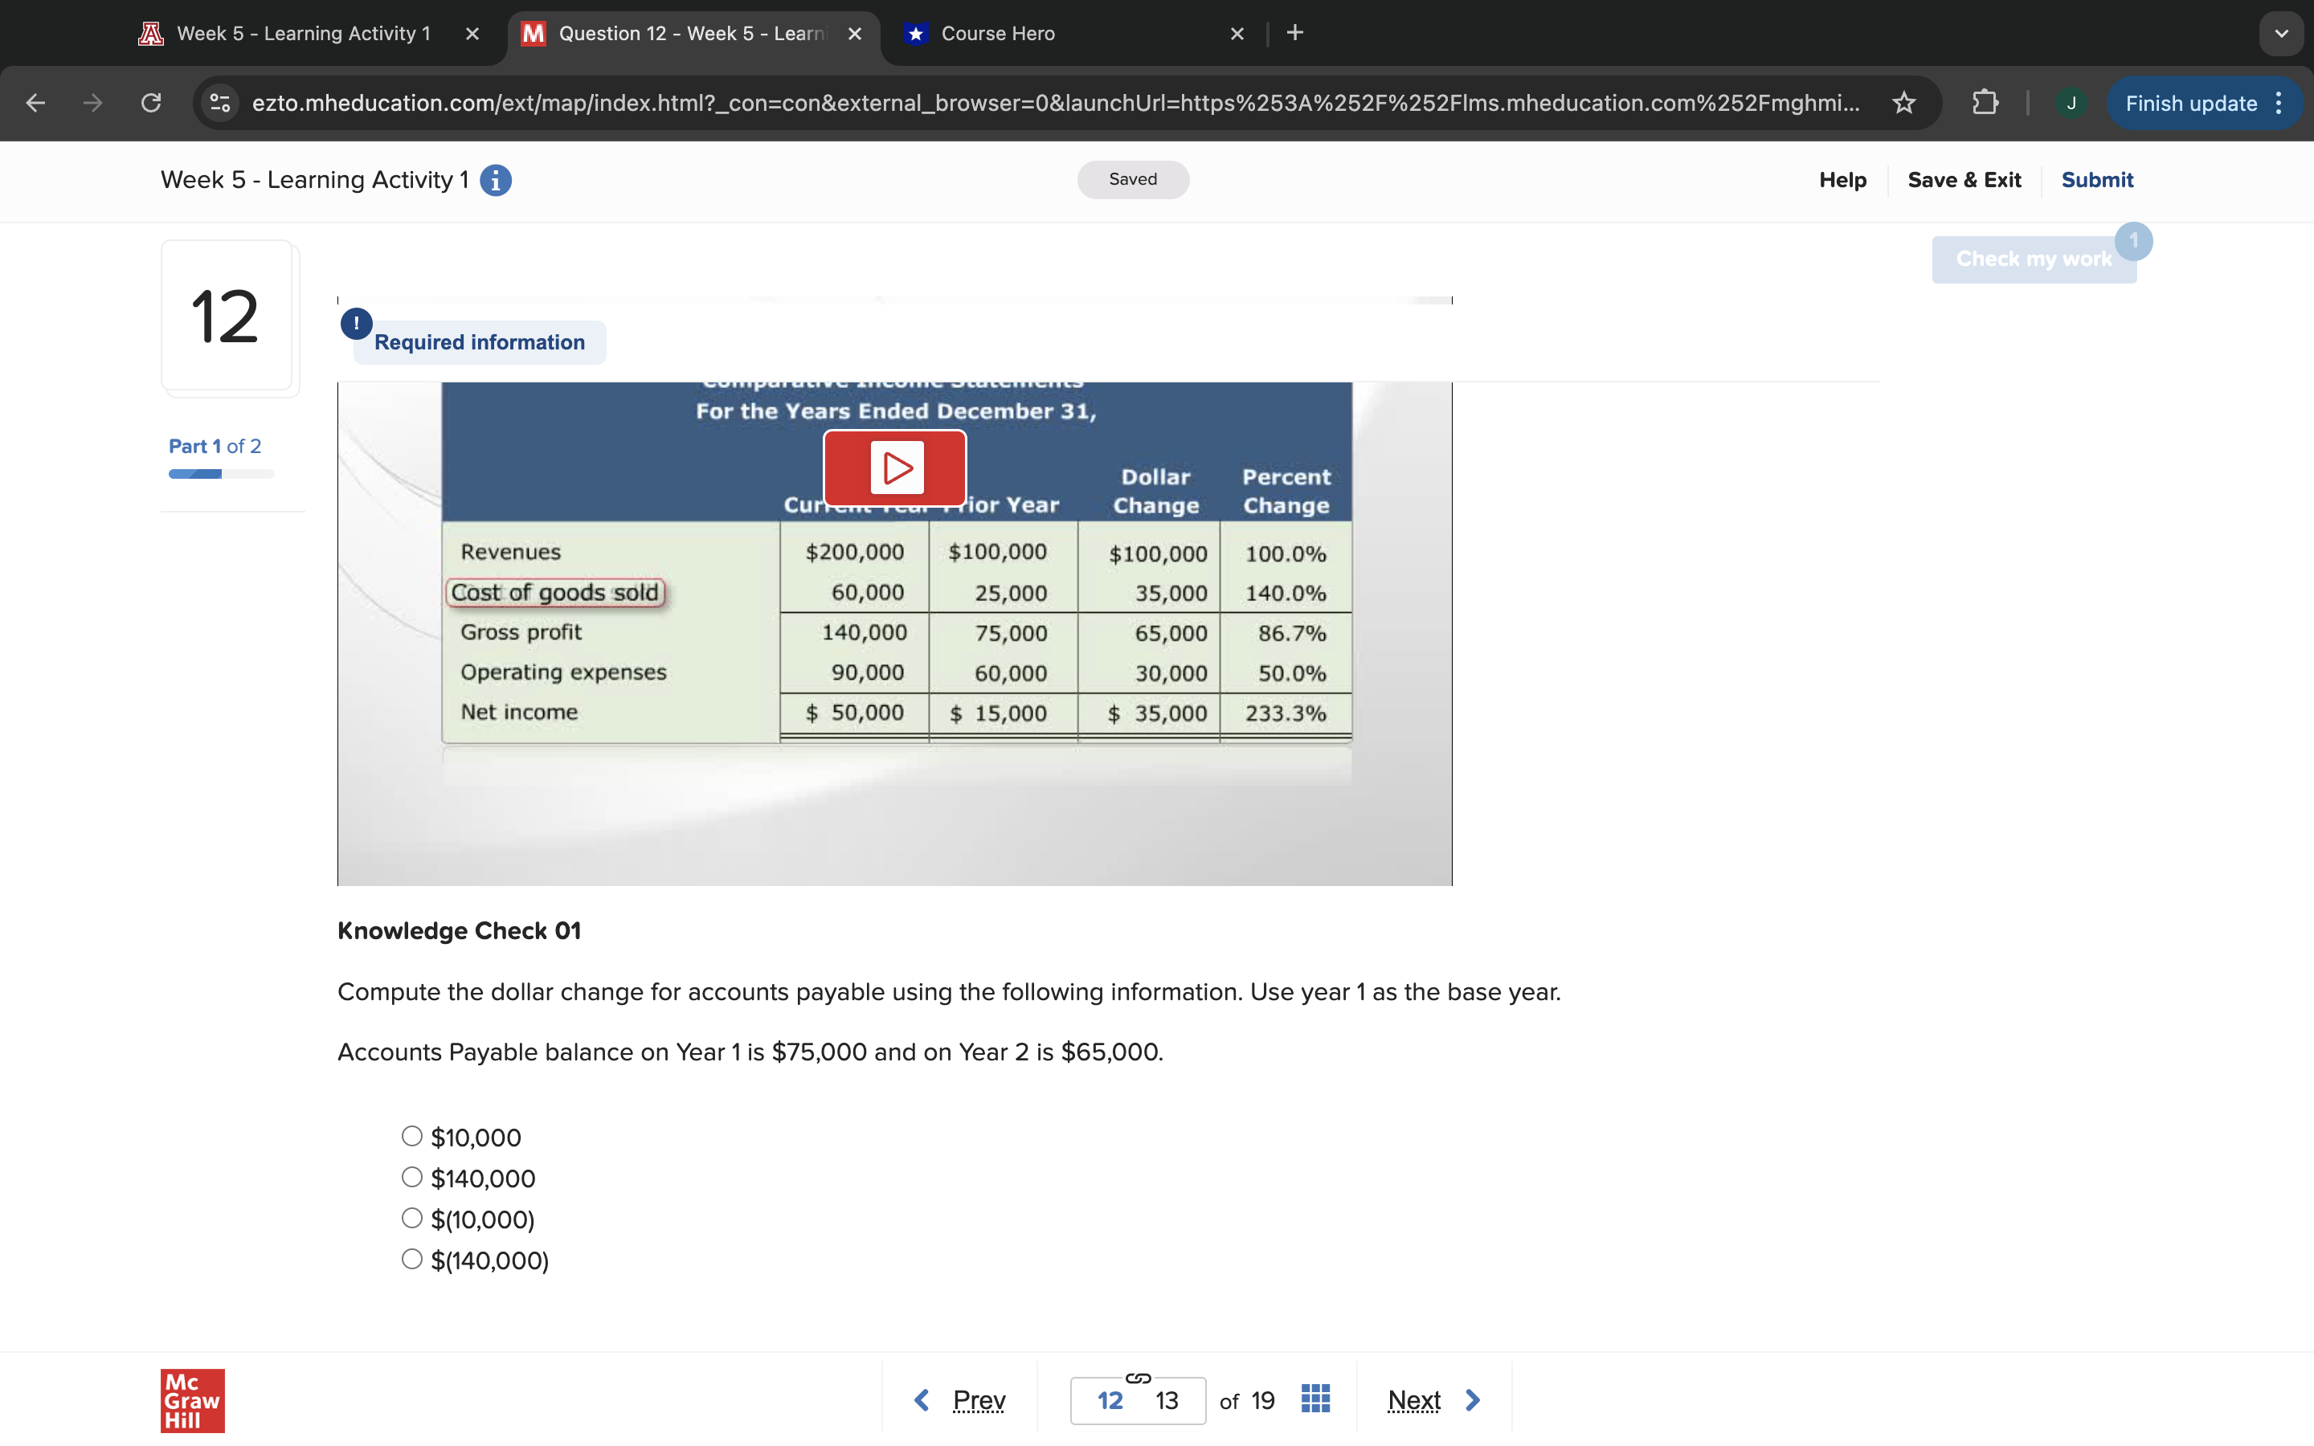This screenshot has height=1446, width=2314.
Task: Expand the tab search dropdown arrow
Action: click(x=2280, y=34)
